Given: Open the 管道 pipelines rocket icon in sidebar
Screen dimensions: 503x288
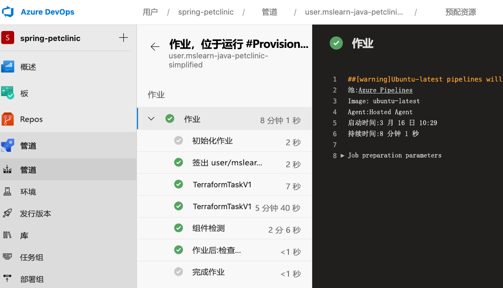Looking at the screenshot, I should (x=8, y=145).
